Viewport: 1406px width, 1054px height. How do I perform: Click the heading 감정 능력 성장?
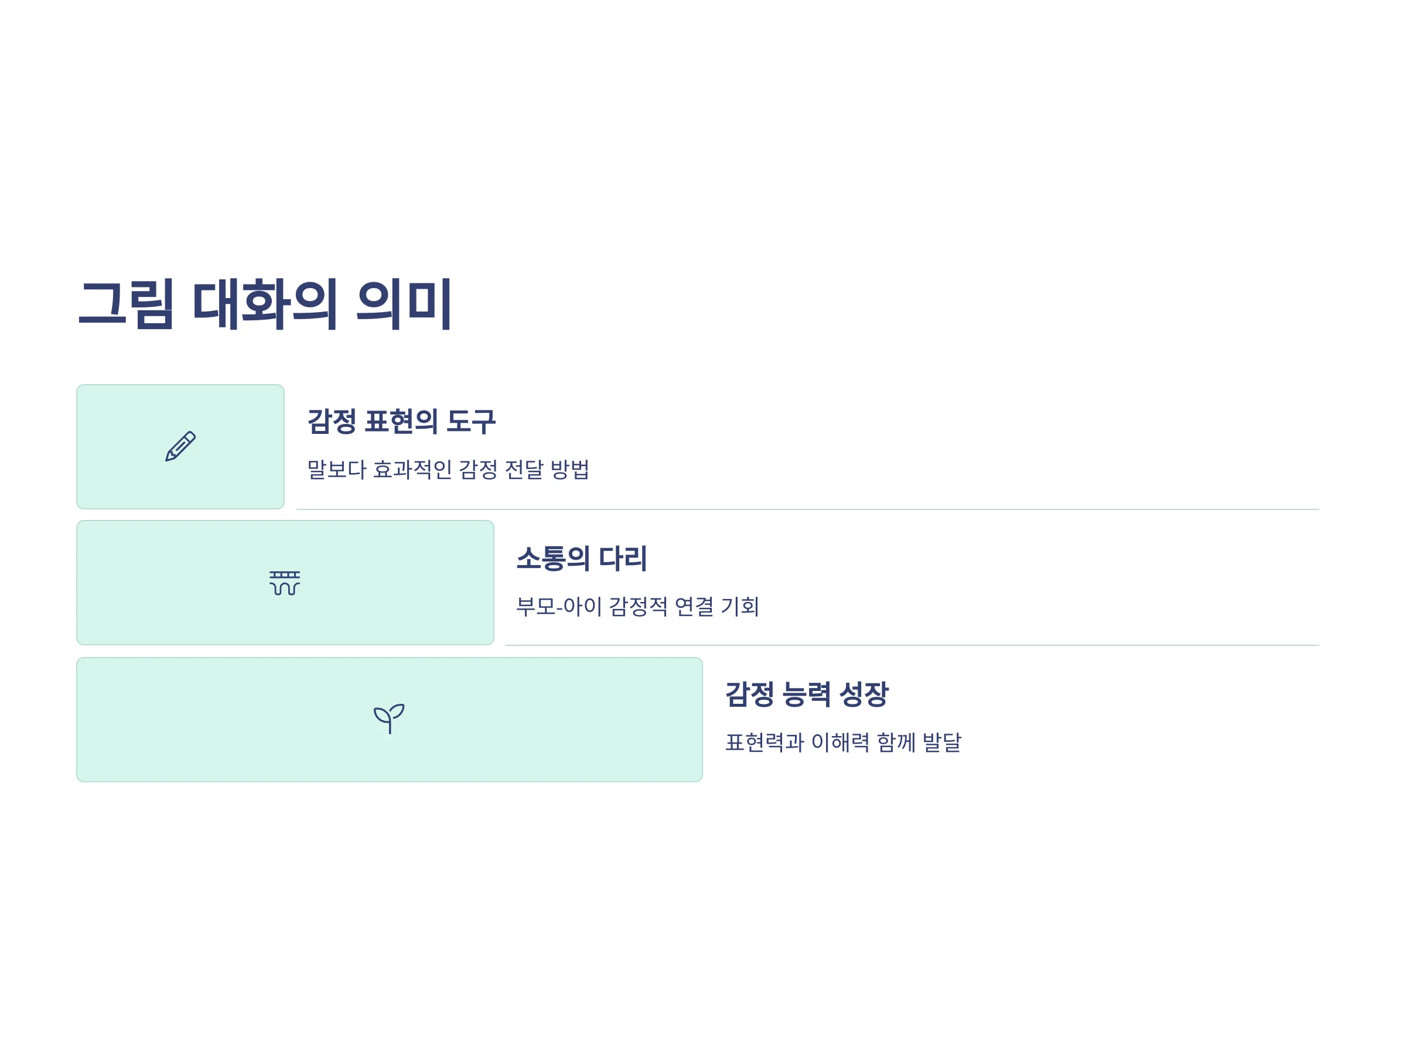[x=807, y=694]
